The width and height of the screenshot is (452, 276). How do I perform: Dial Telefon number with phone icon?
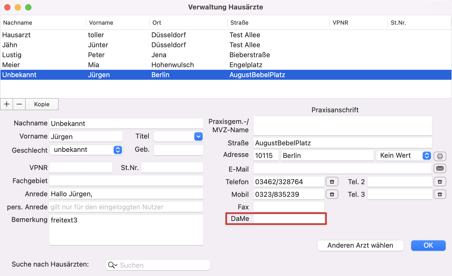[332, 182]
